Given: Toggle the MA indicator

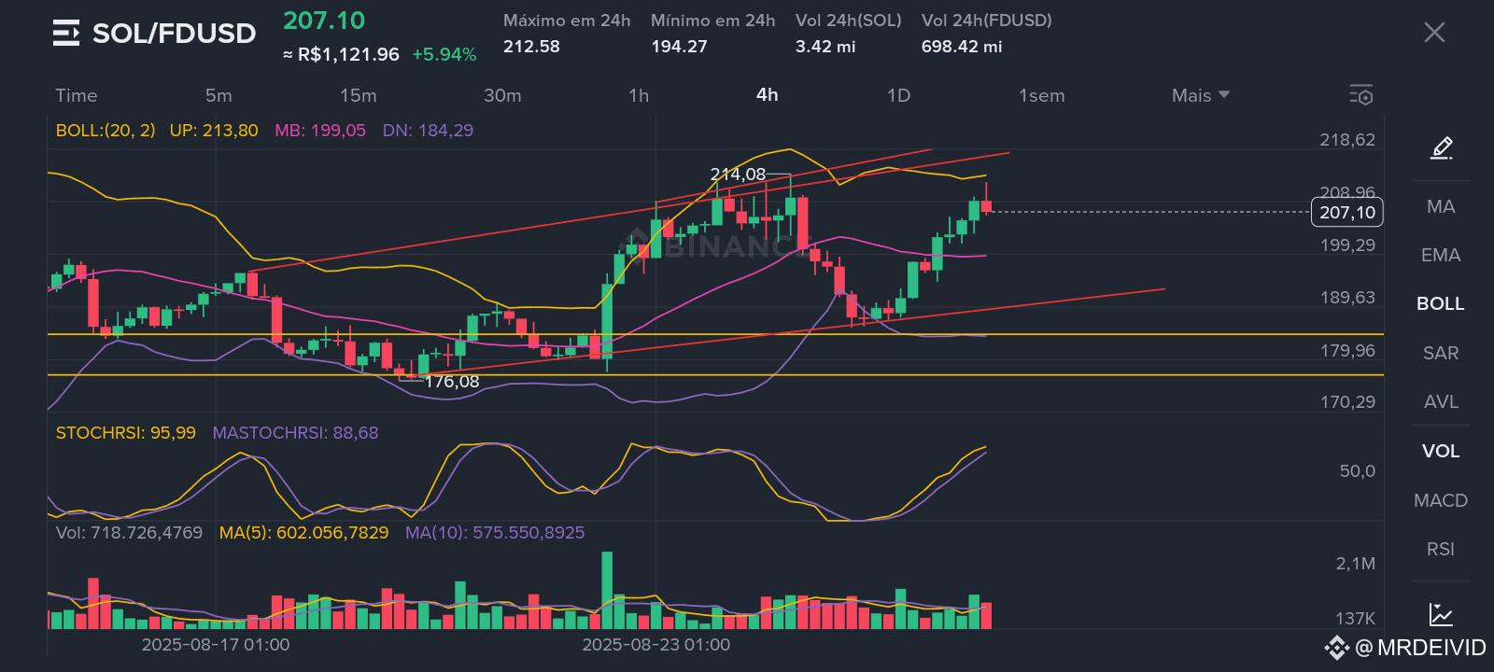Looking at the screenshot, I should tap(1441, 206).
